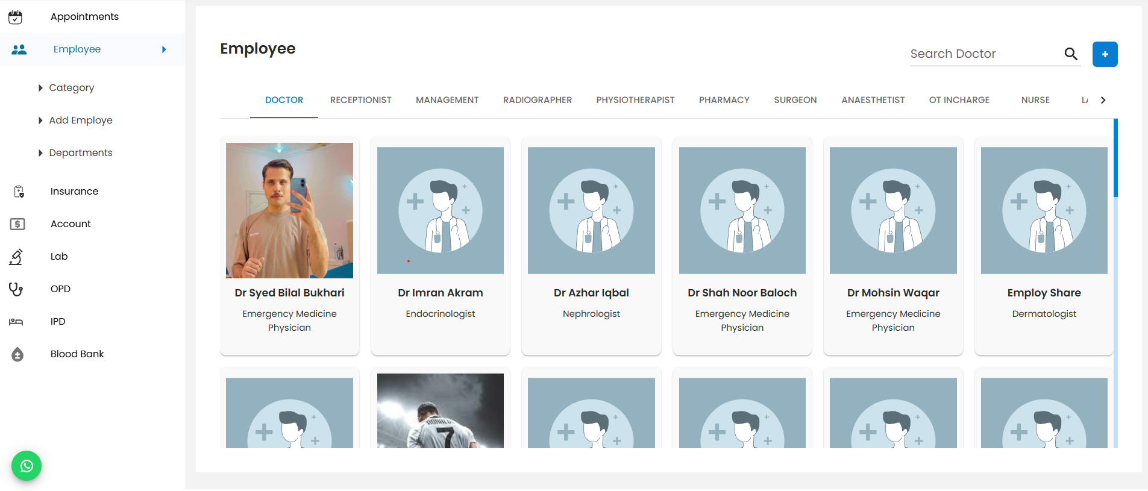Switch to the NURSE tab
The height and width of the screenshot is (491, 1148).
1035,100
